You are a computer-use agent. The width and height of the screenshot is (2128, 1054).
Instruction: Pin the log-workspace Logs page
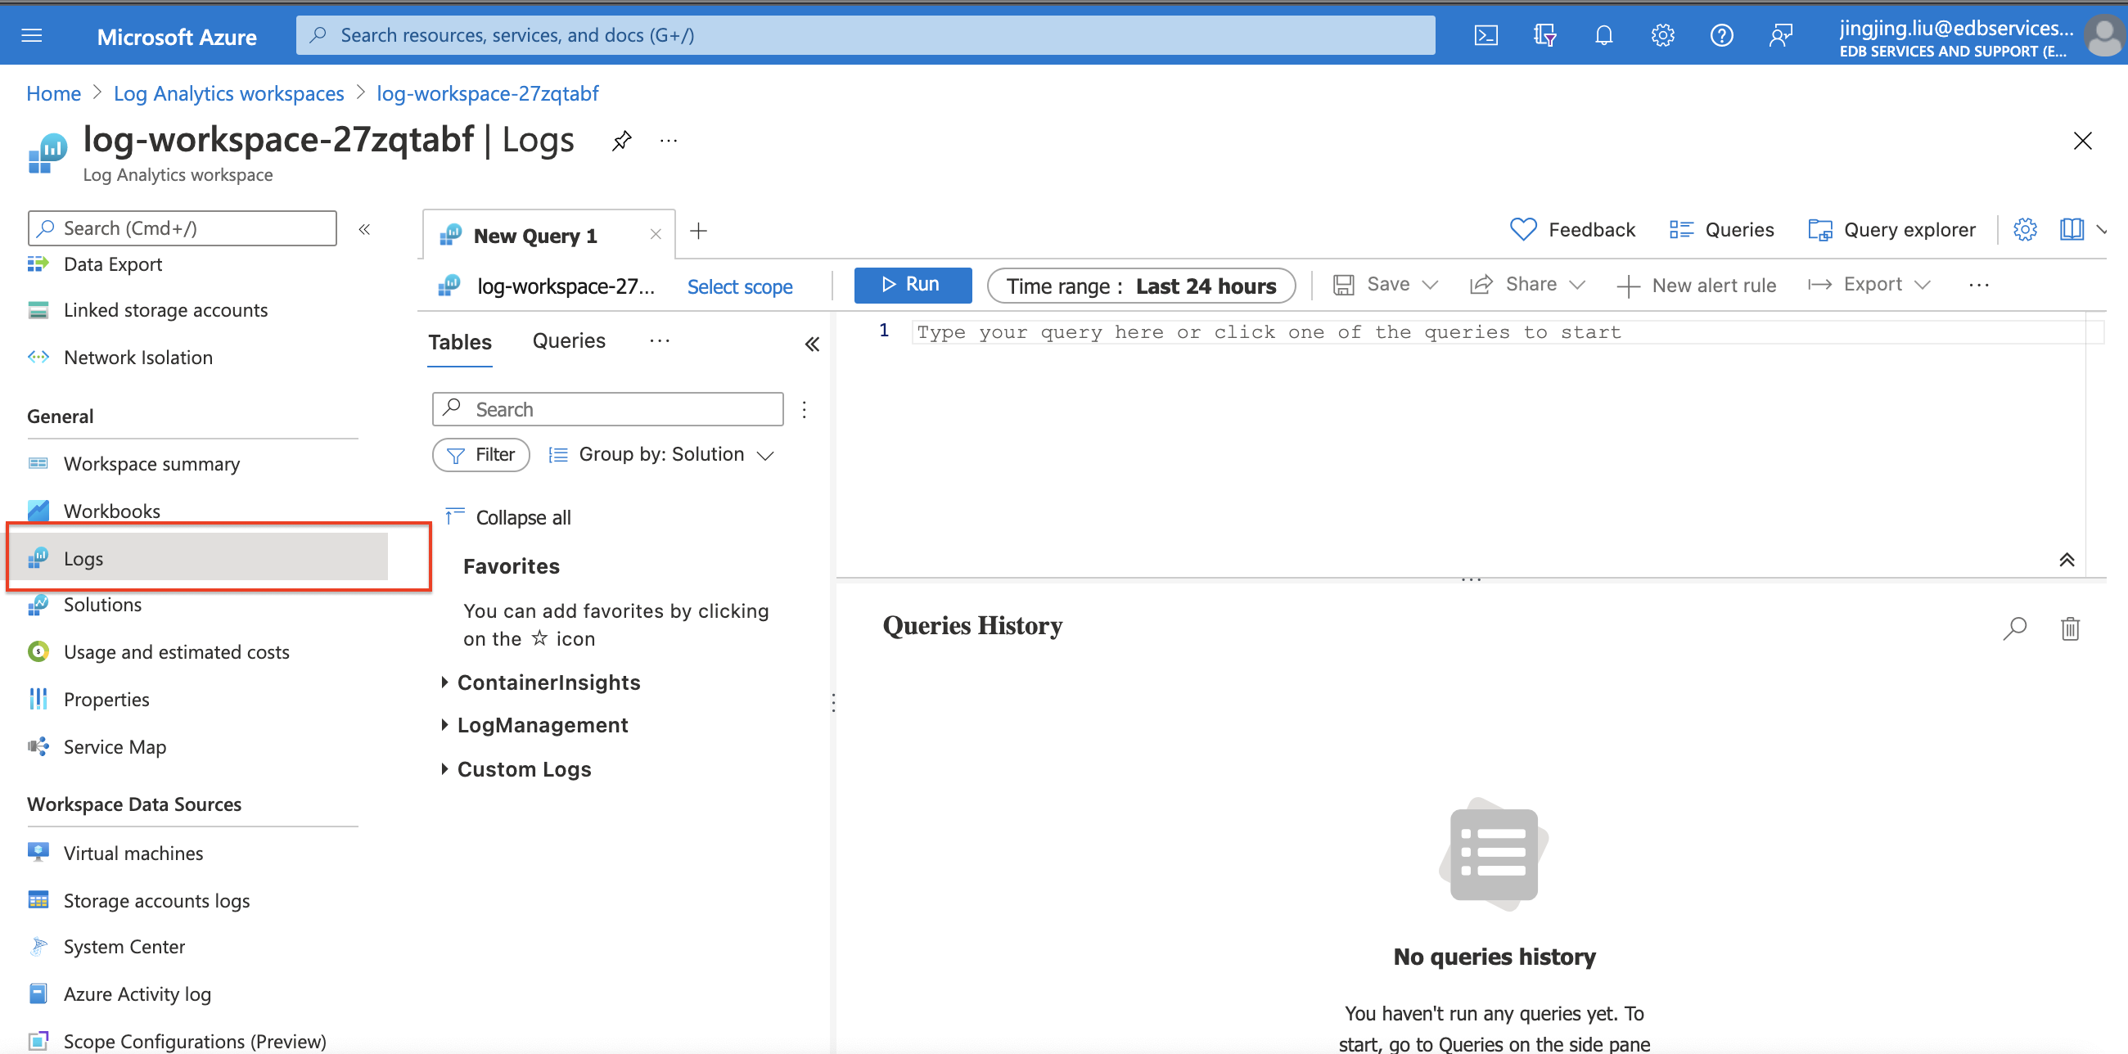tap(621, 142)
